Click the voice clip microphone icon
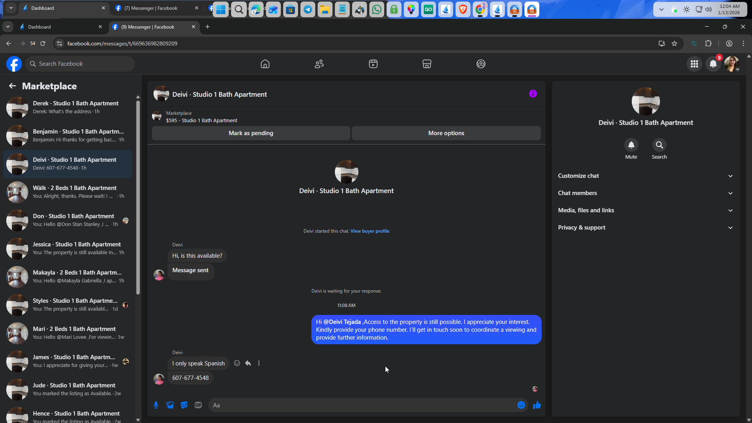The width and height of the screenshot is (752, 423). tap(156, 405)
